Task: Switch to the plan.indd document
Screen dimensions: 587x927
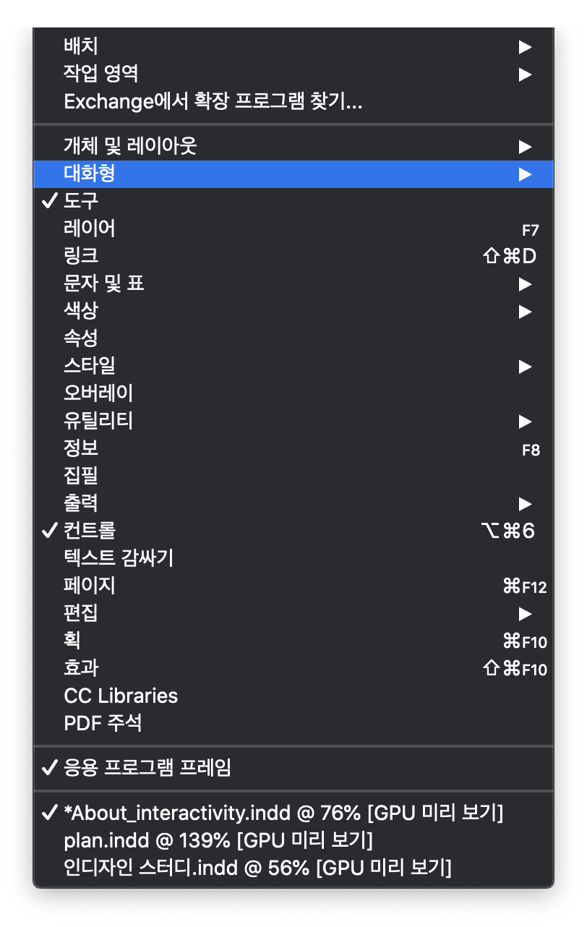Action: (x=293, y=840)
